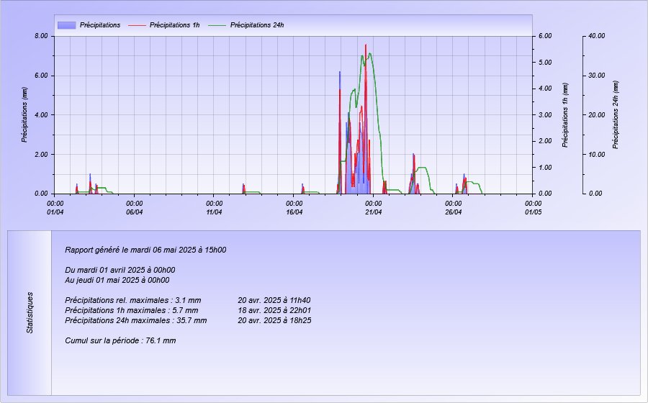The height and width of the screenshot is (403, 648).
Task: Click the 40.00 right axis value
Action: 596,36
